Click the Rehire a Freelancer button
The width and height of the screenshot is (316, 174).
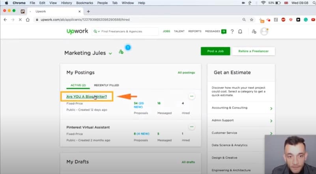(253, 51)
